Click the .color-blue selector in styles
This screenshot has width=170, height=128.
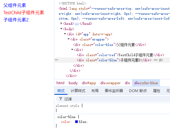click(x=65, y=117)
